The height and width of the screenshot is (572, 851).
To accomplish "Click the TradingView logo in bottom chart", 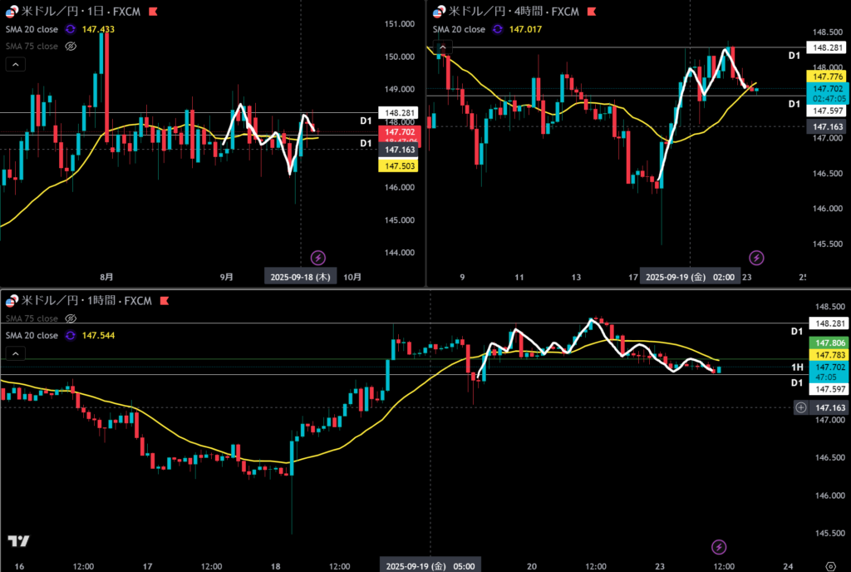I will coord(18,541).
